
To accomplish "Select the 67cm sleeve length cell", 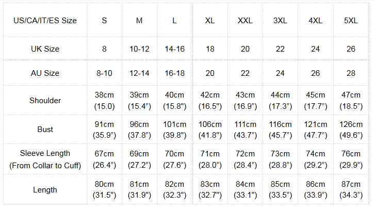I will point(104,159).
